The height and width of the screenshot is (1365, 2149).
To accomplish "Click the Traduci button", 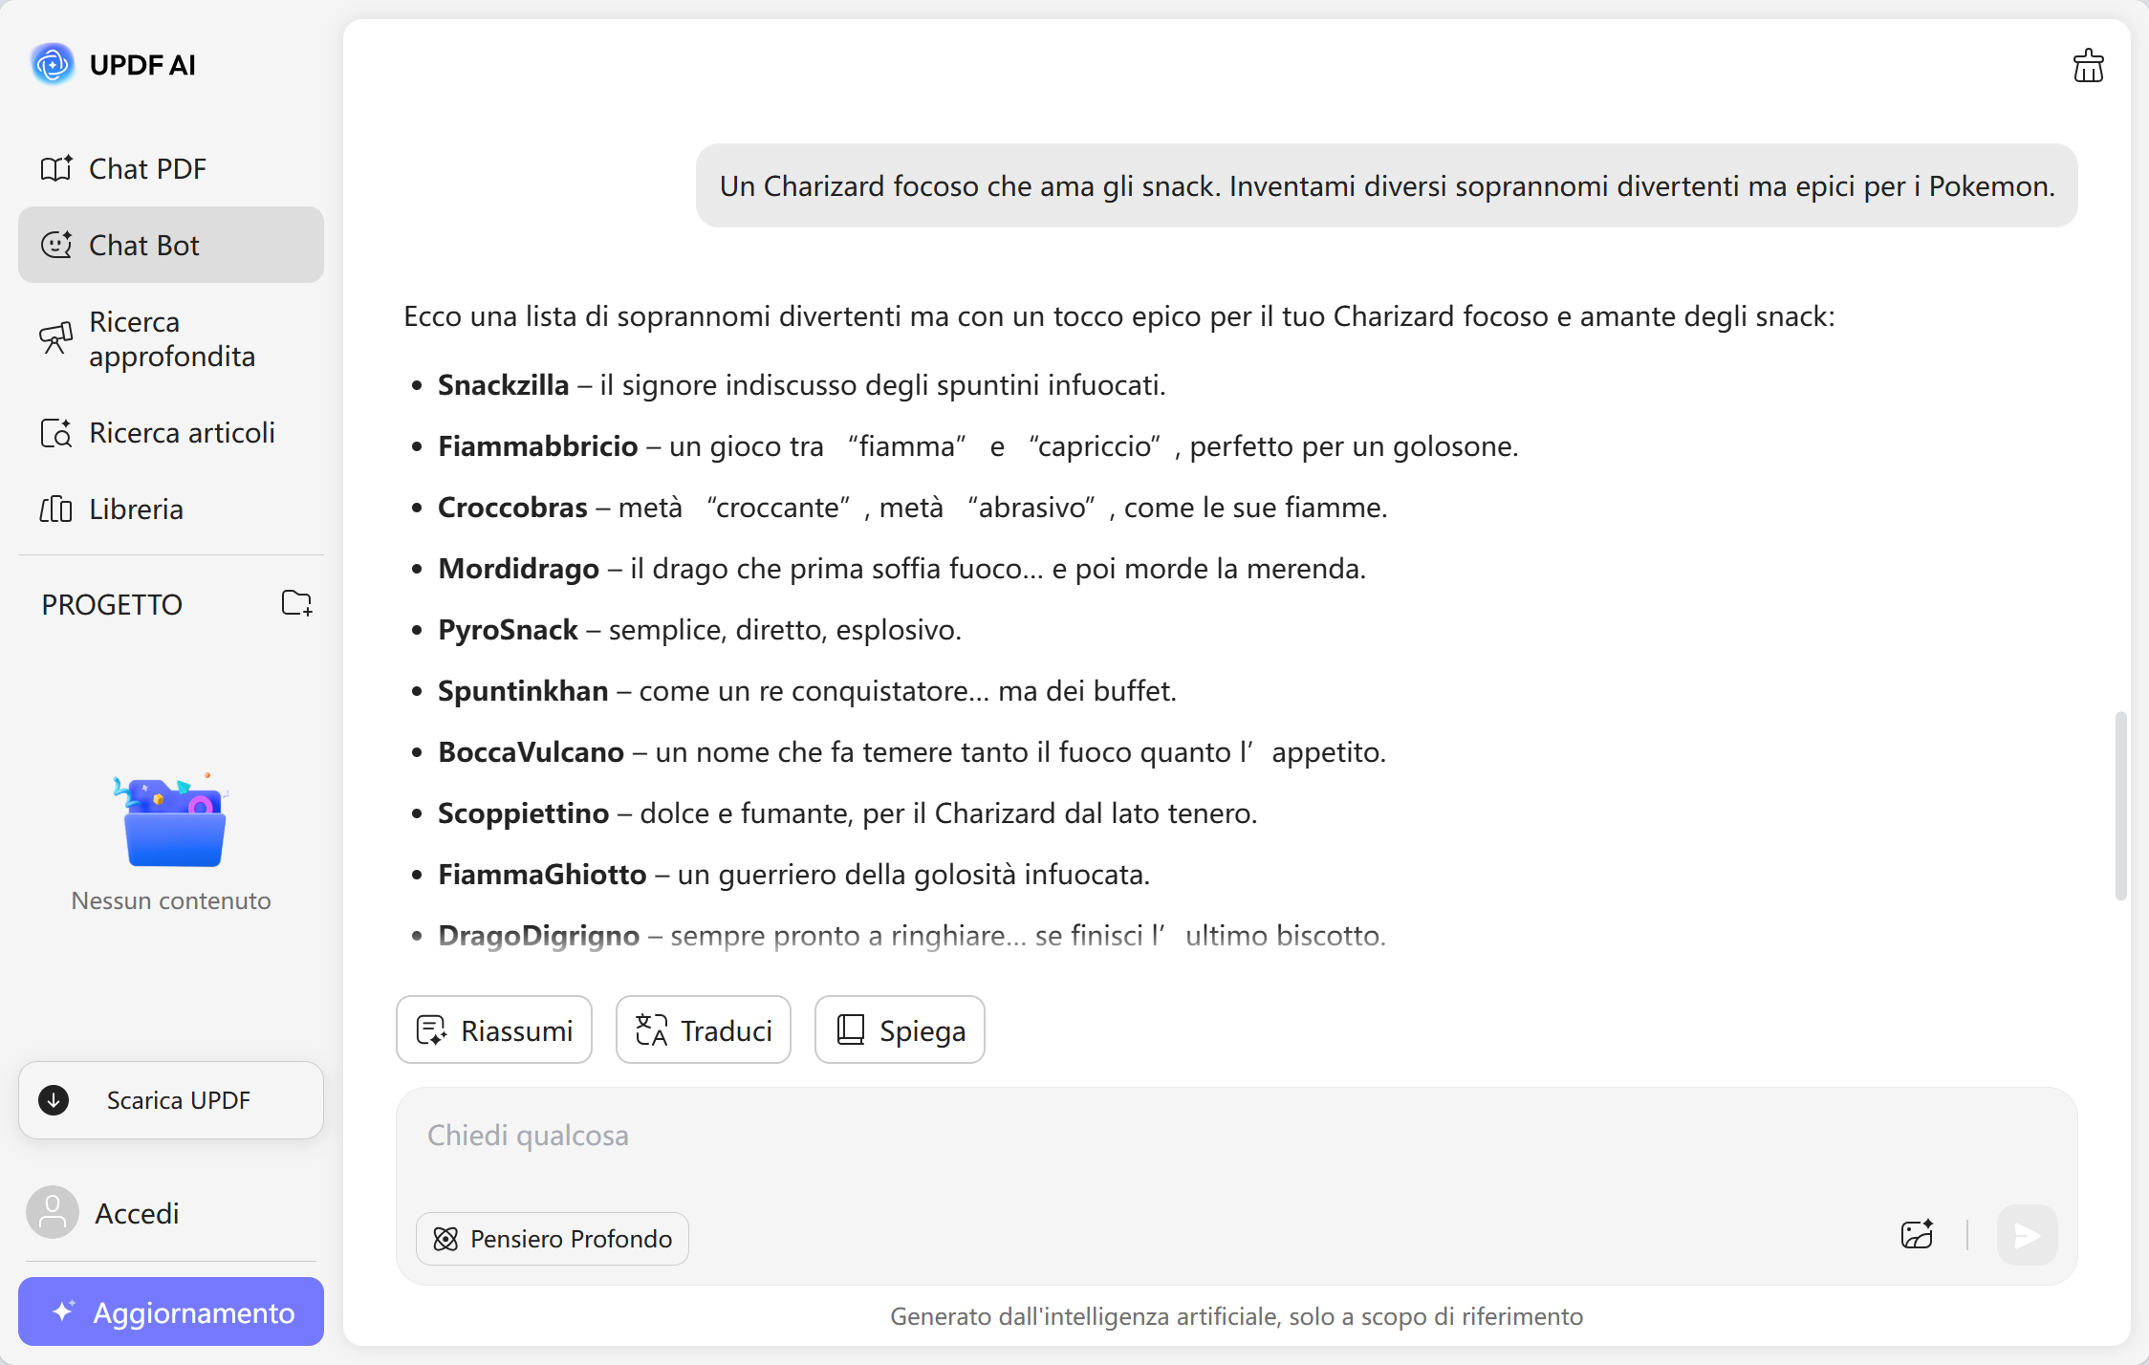I will coord(704,1030).
